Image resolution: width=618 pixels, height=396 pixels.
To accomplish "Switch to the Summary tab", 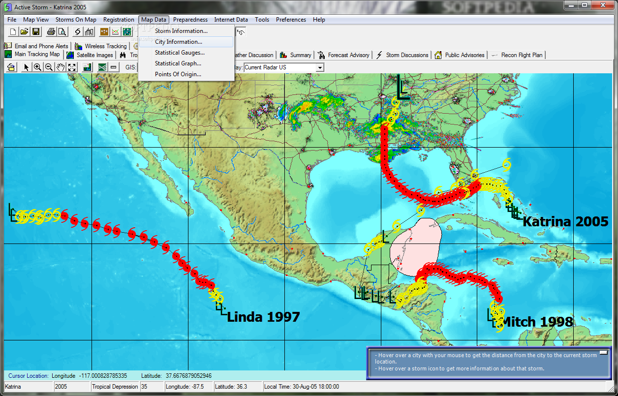I will tap(296, 55).
